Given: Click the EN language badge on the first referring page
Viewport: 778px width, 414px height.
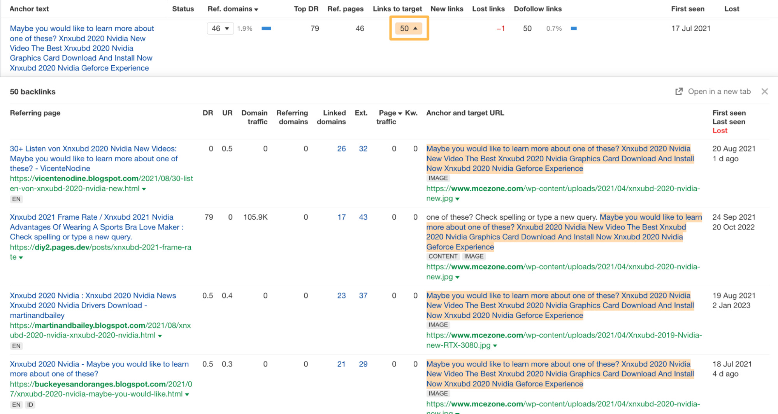Looking at the screenshot, I should 16,199.
